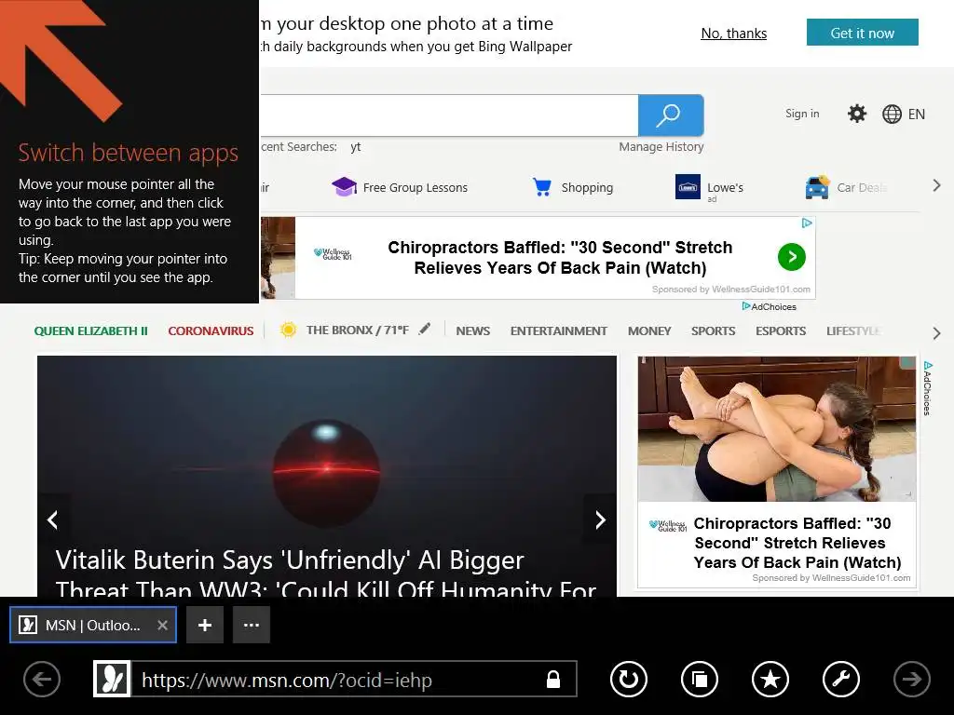Close the MSN | Outlook tab
The image size is (954, 715).
point(162,625)
